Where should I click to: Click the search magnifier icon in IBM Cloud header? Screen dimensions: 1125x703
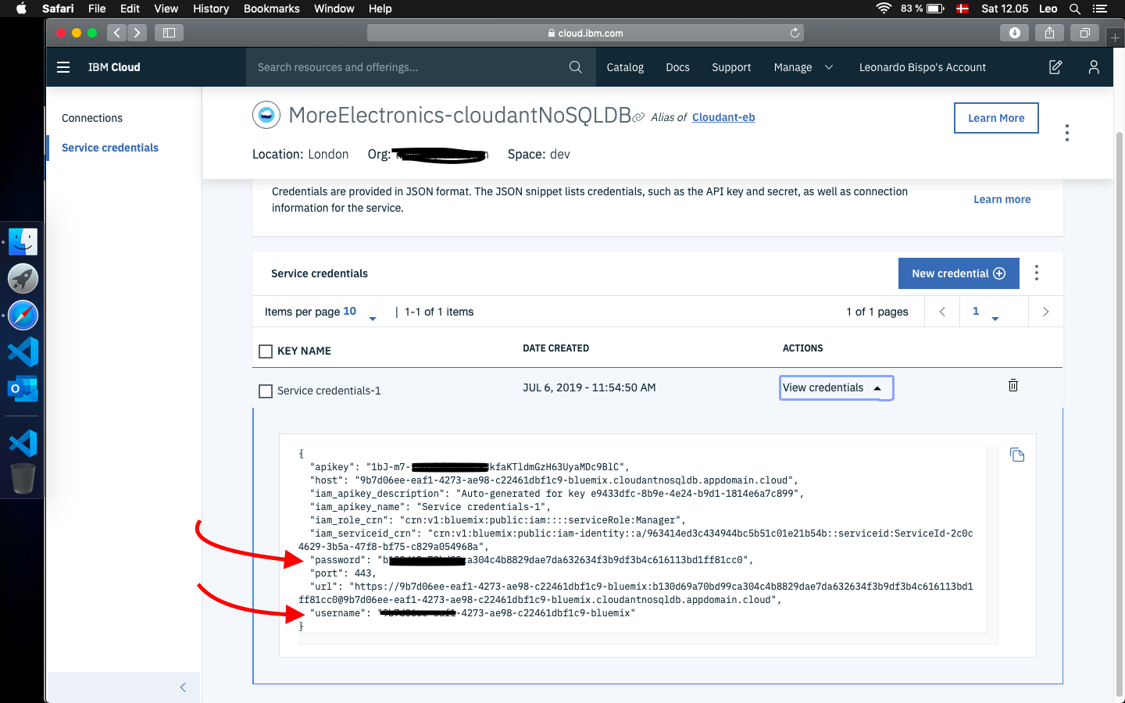pyautogui.click(x=576, y=67)
